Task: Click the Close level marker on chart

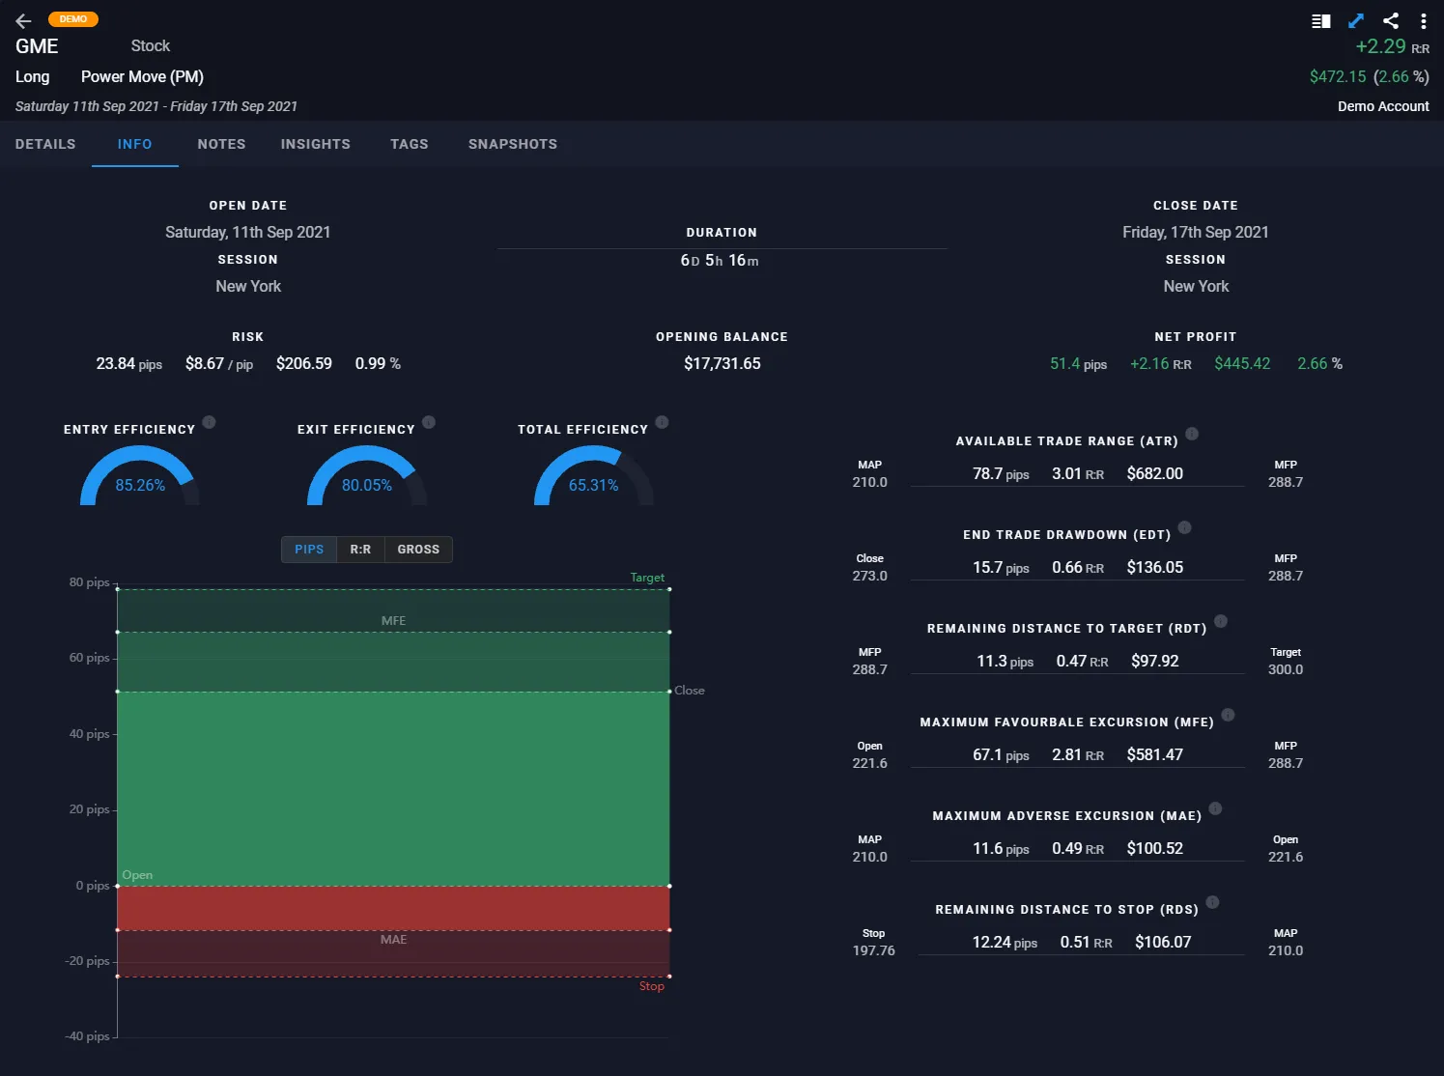Action: tap(690, 691)
